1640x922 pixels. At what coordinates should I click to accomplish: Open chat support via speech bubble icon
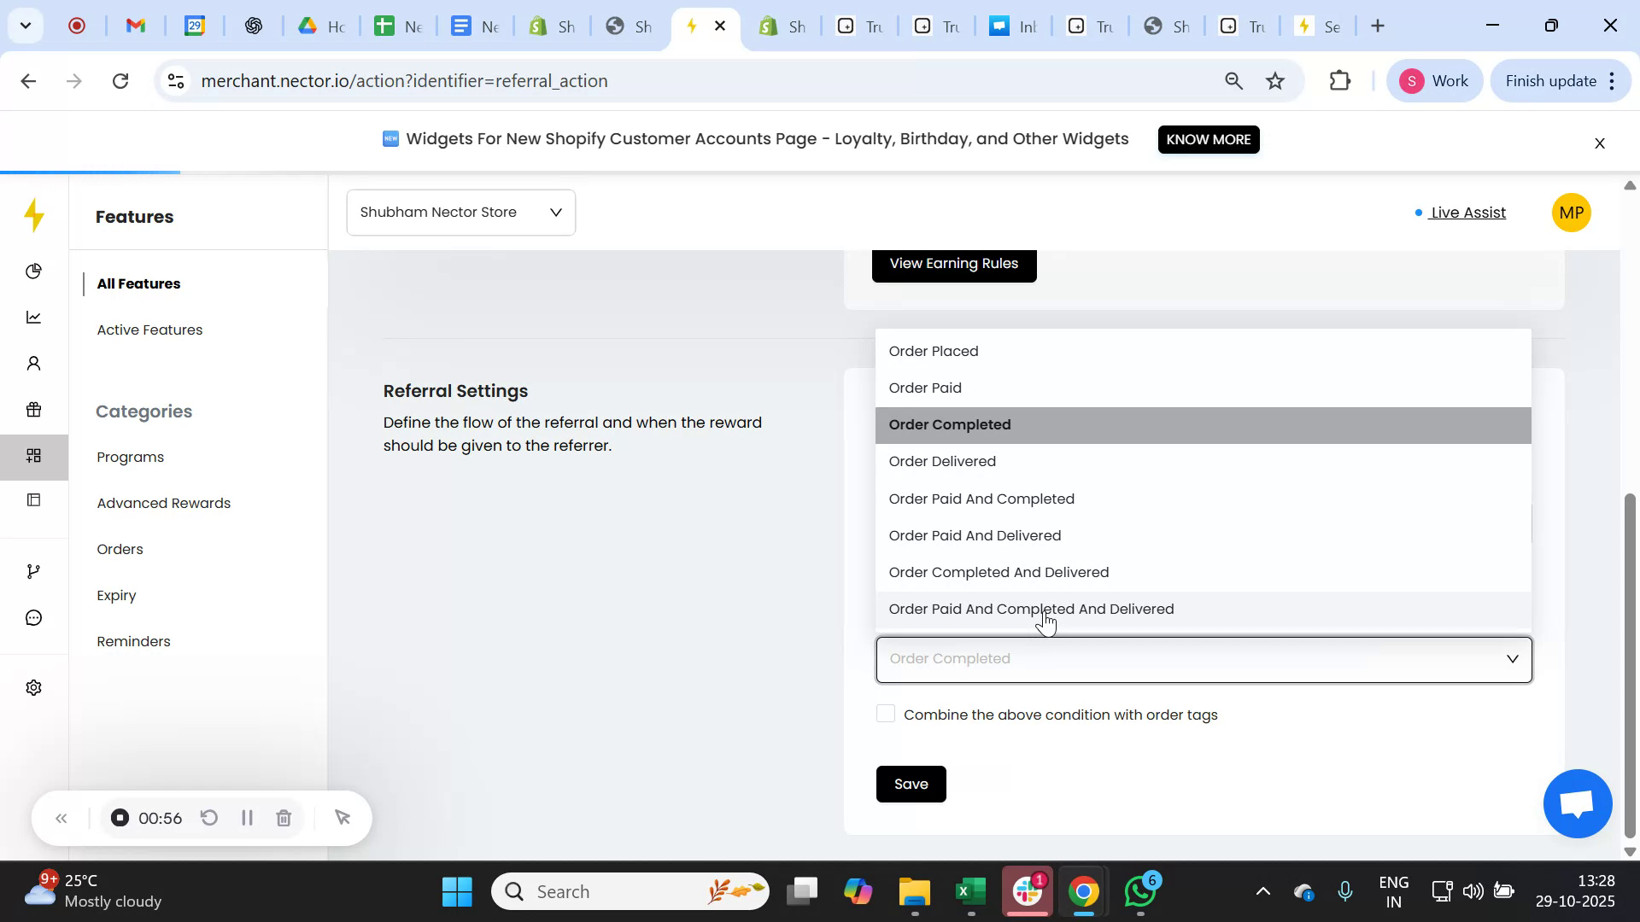pos(34,616)
